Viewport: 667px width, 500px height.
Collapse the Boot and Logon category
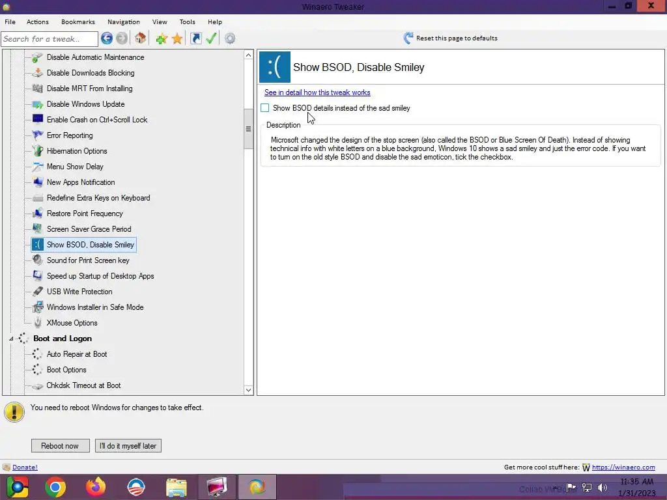tap(11, 339)
